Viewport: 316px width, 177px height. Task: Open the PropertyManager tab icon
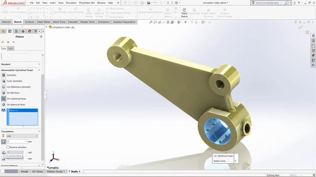pyautogui.click(x=10, y=31)
